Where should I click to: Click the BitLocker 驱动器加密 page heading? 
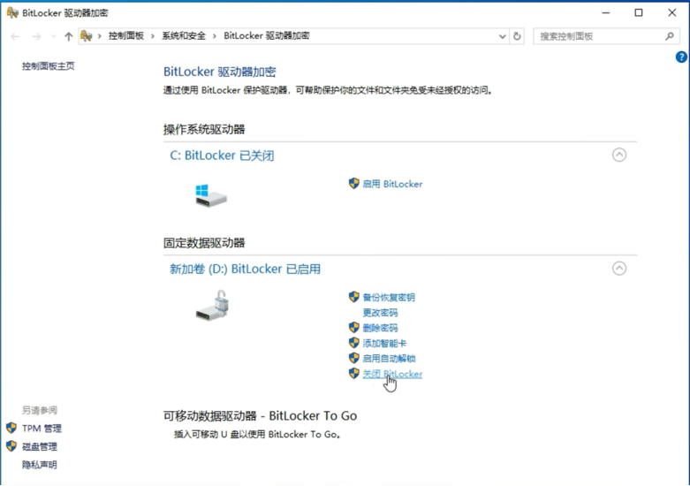pos(220,72)
